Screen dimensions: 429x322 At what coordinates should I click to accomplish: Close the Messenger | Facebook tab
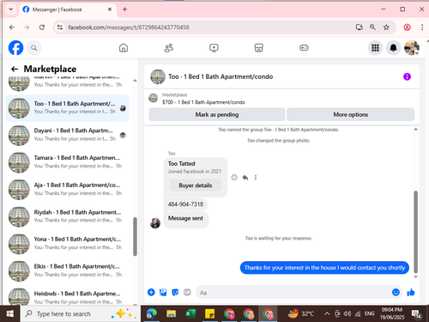(110, 9)
